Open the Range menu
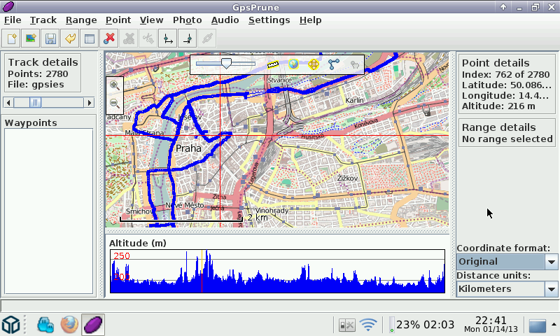Viewport: 560px width, 336px height. 81,20
